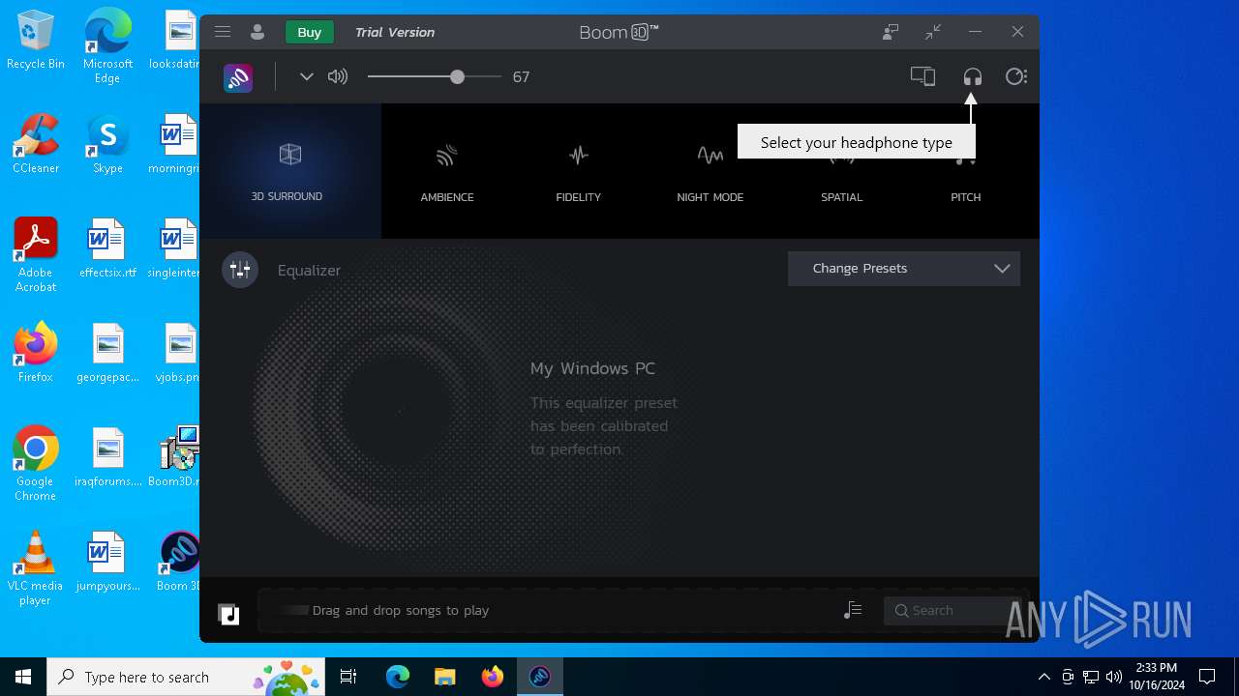Expand the output device dropdown arrow
This screenshot has width=1239, height=696.
pos(307,77)
